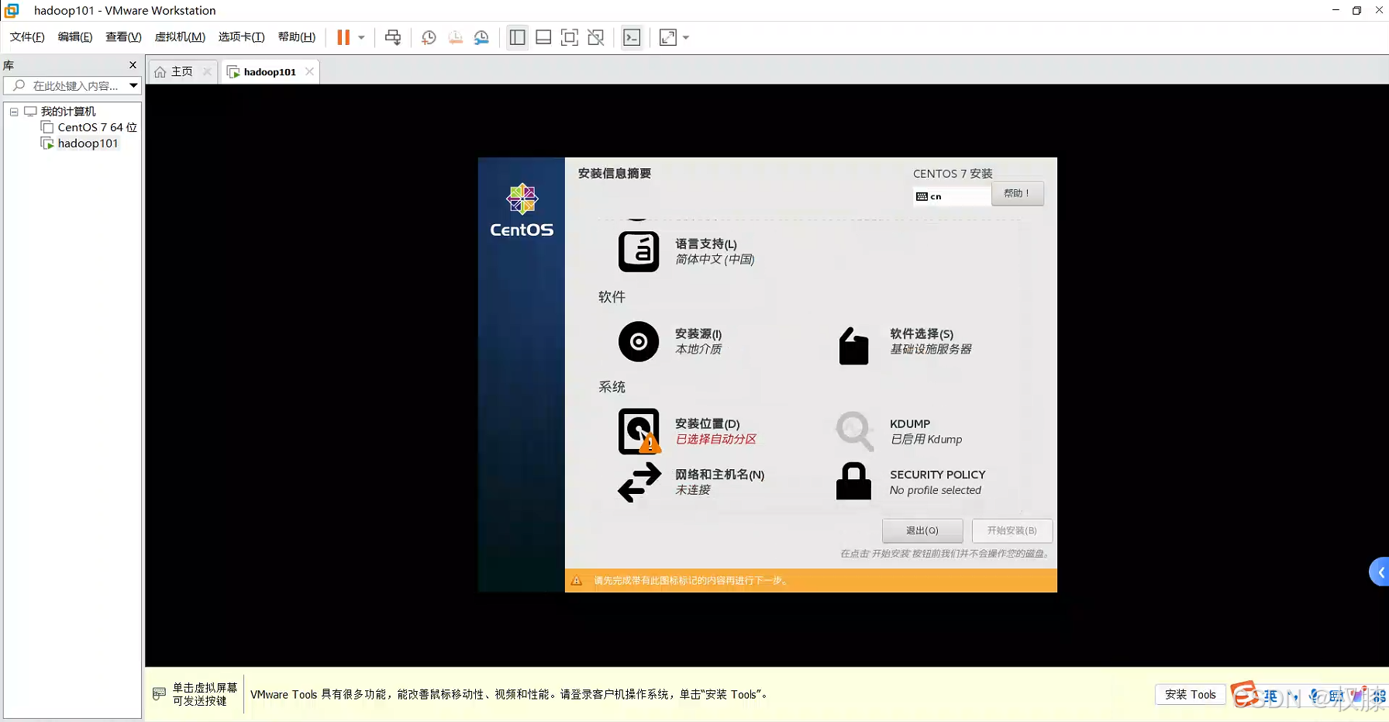Enter full screen mode
This screenshot has width=1389, height=722.
coord(570,37)
